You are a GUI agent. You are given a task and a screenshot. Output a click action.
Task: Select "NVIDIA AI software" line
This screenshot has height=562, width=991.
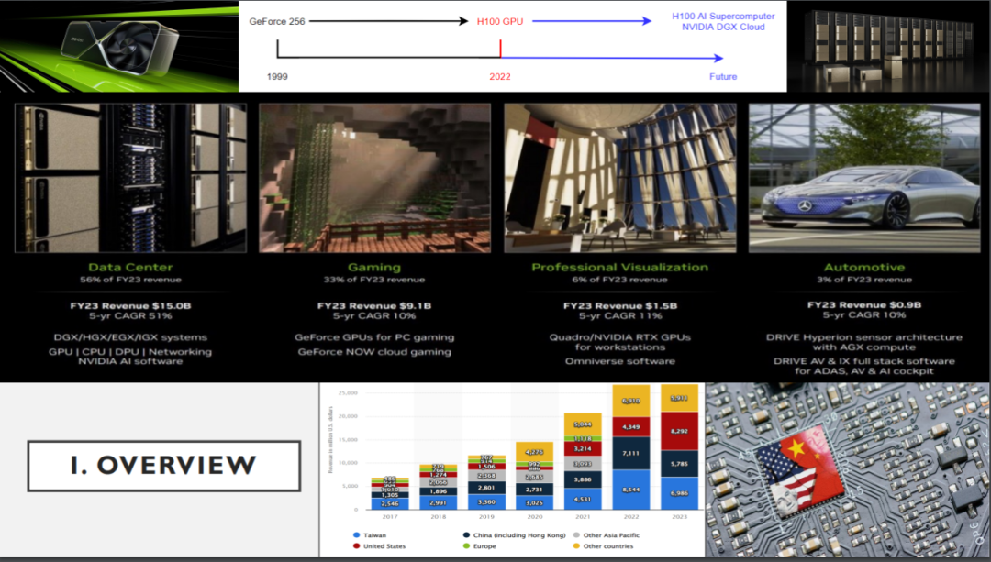pos(131,361)
